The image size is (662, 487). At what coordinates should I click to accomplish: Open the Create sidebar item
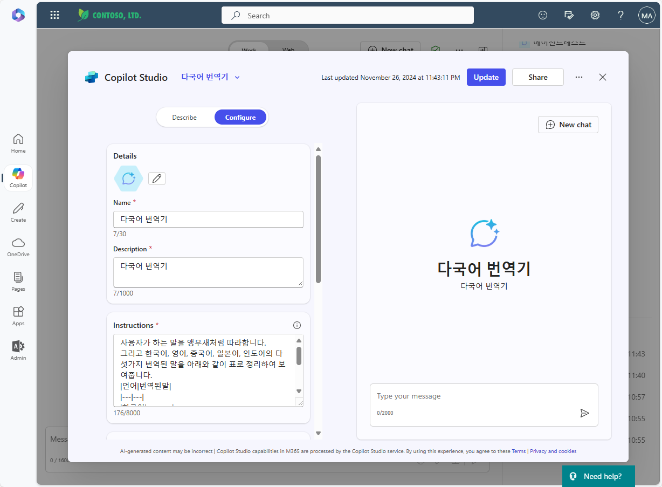coord(18,212)
